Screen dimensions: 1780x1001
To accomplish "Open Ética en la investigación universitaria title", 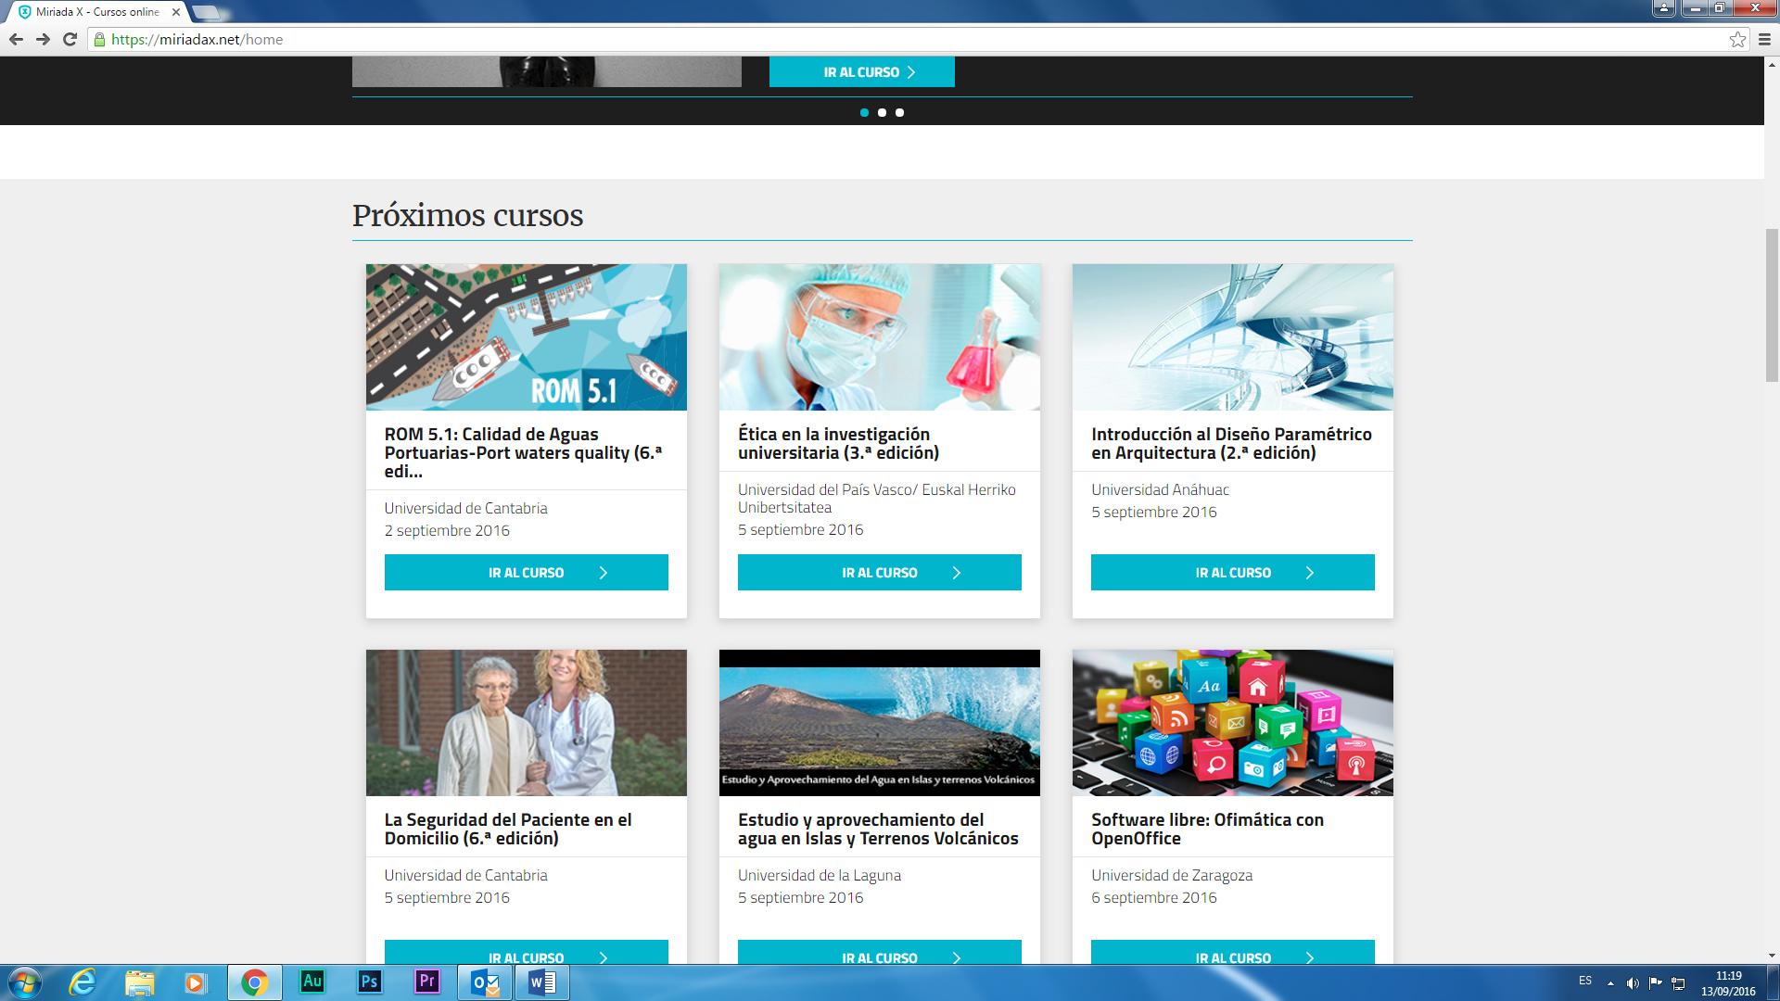I will [x=838, y=443].
